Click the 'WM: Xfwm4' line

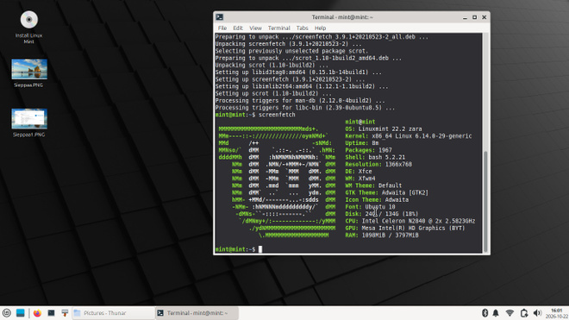tap(360, 179)
